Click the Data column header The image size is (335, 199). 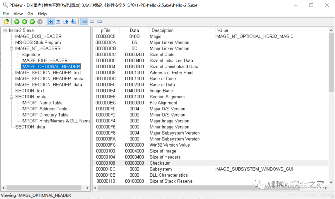click(x=134, y=30)
